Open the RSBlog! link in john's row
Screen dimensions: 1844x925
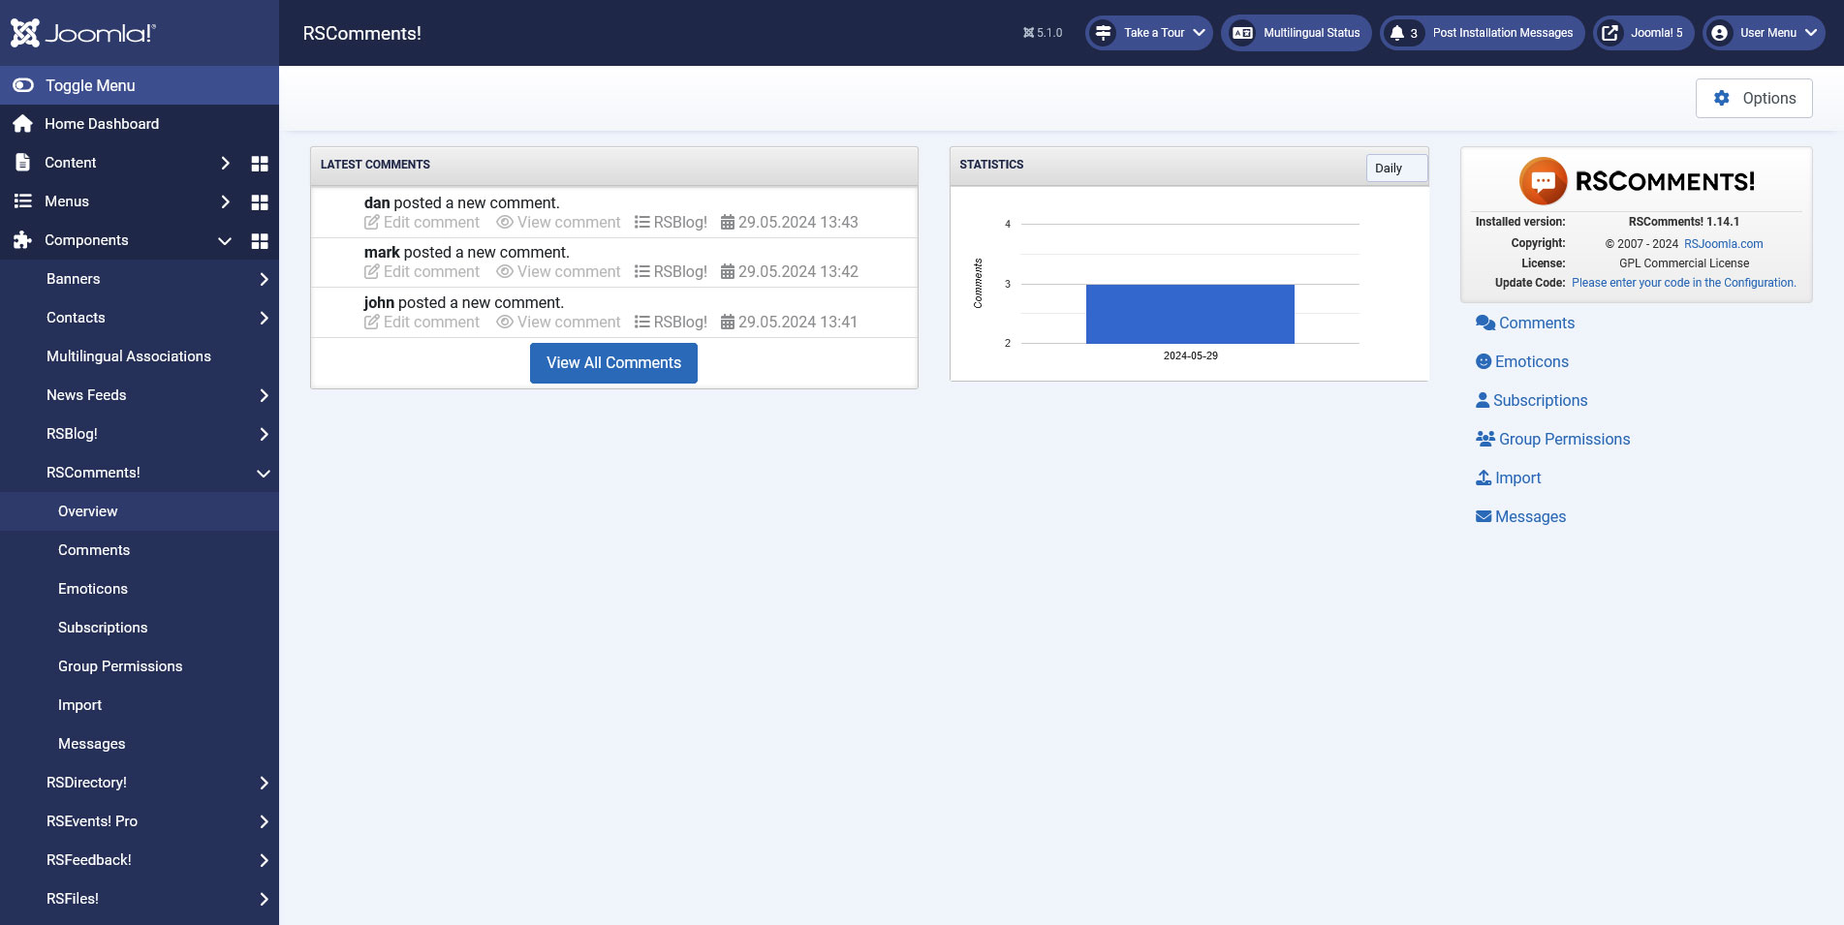click(x=671, y=322)
